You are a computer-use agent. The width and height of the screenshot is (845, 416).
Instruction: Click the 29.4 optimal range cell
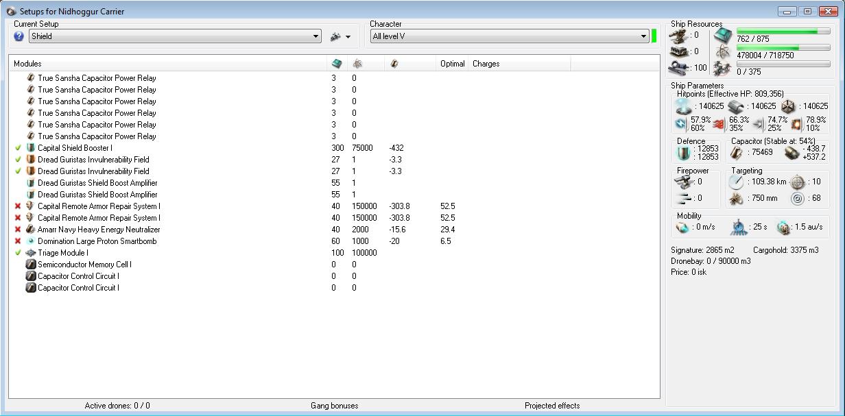(448, 230)
